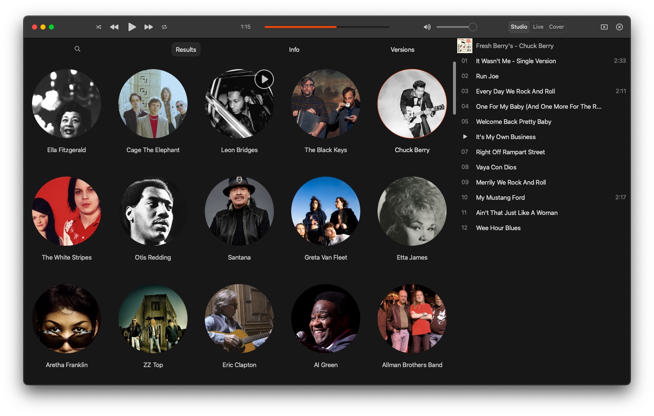654x416 pixels.
Task: Select the Live filter
Action: click(x=538, y=27)
